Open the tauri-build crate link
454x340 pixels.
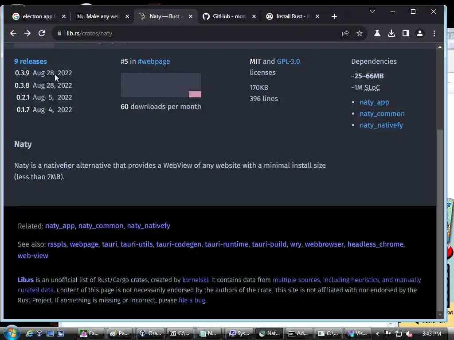click(269, 244)
